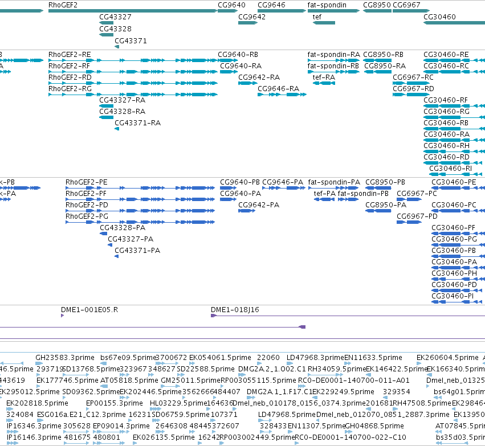Click transcript CG30460-RI
Viewport: 485px width, 446px height.
(x=451, y=169)
